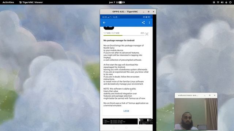
Task: Open the second terminal screenshot thumbnail
Action: (x=146, y=121)
